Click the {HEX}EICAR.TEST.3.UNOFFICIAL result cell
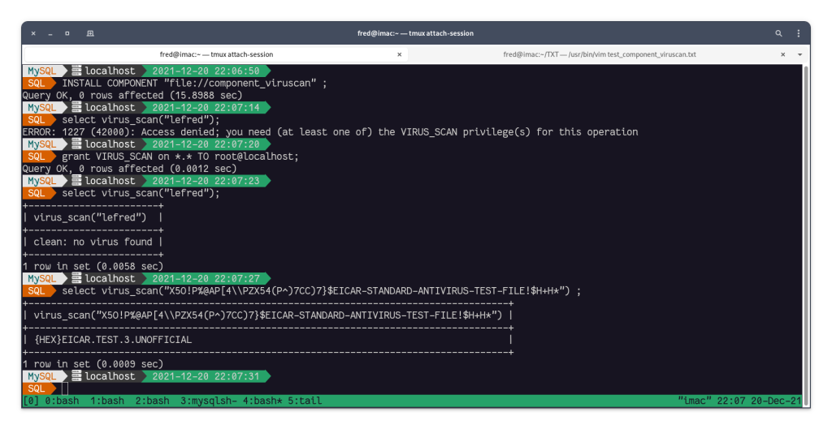This screenshot has height=429, width=832. point(112,340)
